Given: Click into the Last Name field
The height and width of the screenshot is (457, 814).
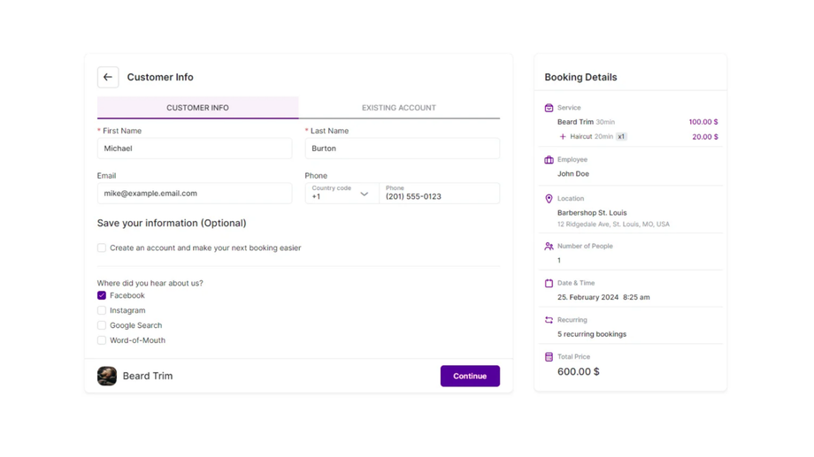Looking at the screenshot, I should (x=402, y=149).
